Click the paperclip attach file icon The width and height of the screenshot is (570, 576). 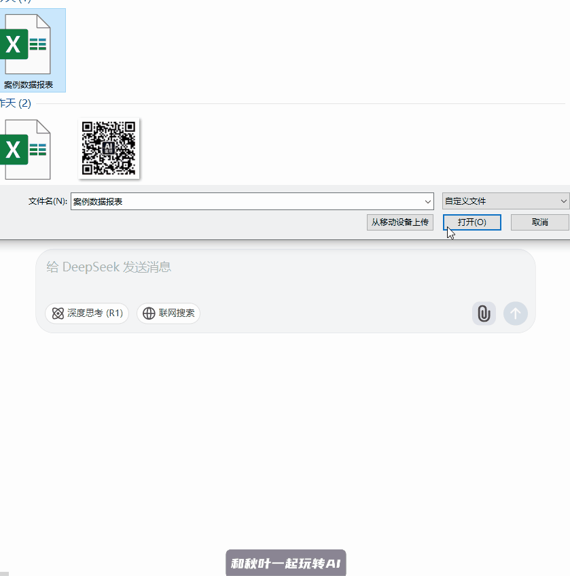483,314
